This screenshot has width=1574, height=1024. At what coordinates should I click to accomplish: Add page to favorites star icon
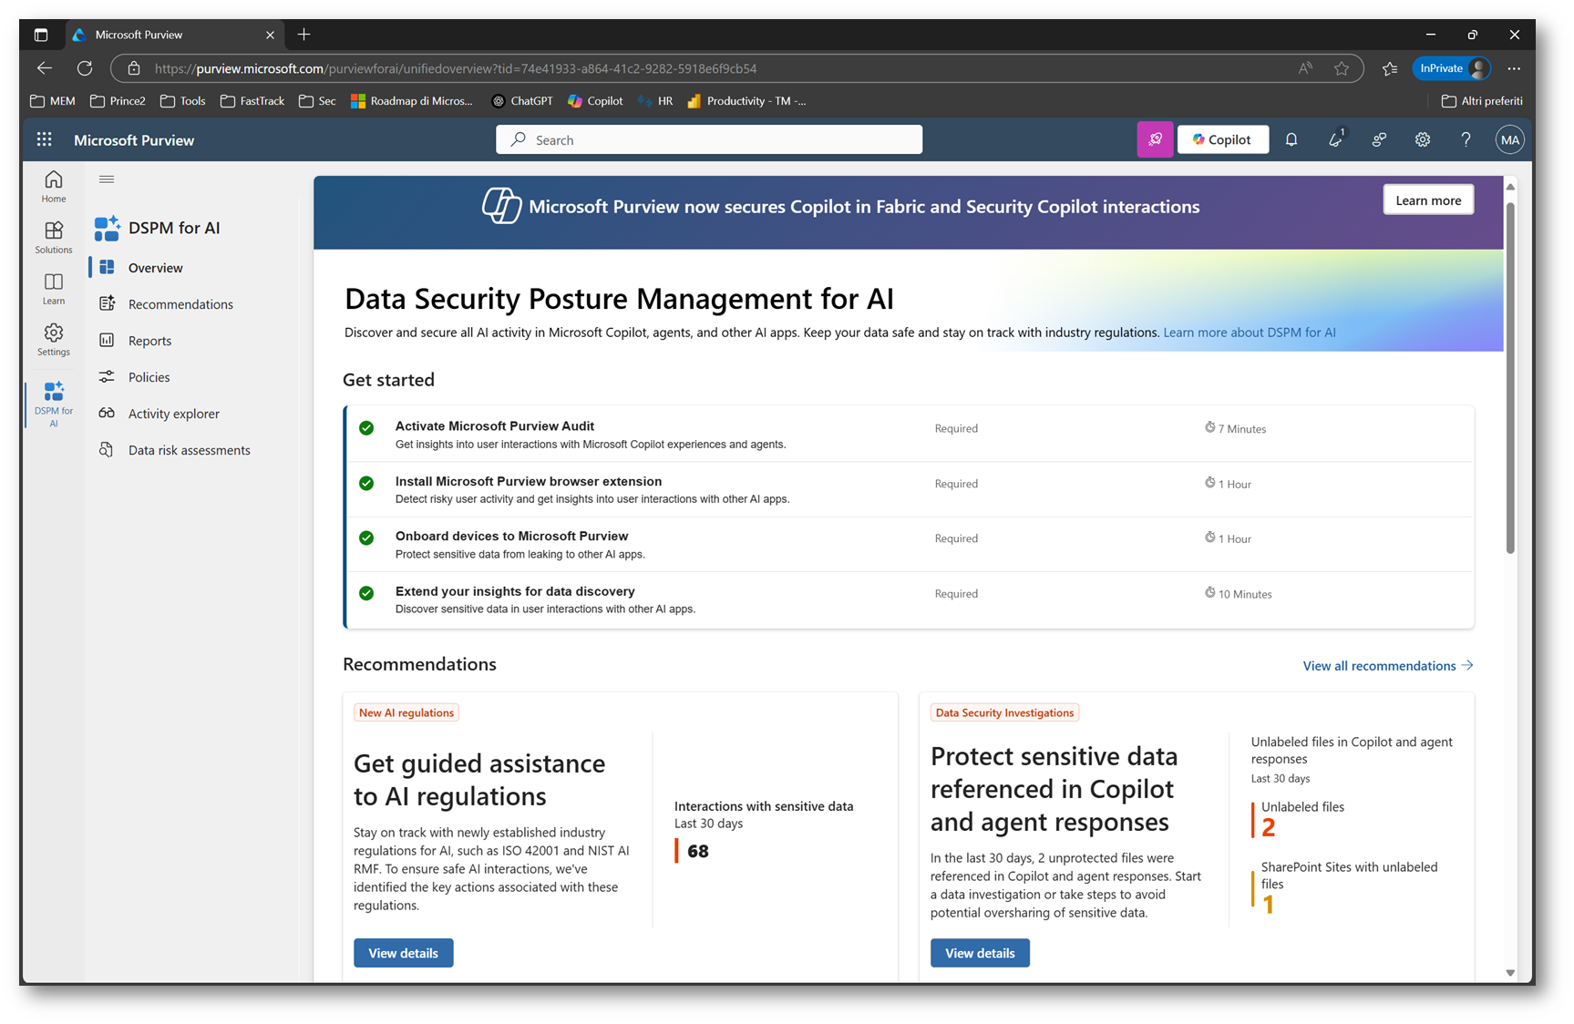[1342, 68]
